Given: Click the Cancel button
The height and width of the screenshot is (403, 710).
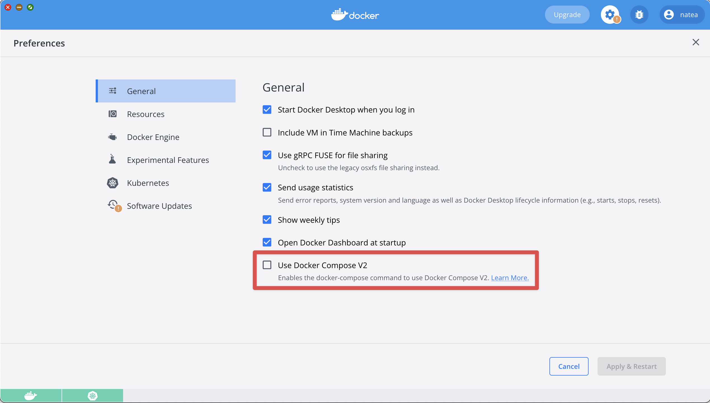Looking at the screenshot, I should [x=568, y=366].
